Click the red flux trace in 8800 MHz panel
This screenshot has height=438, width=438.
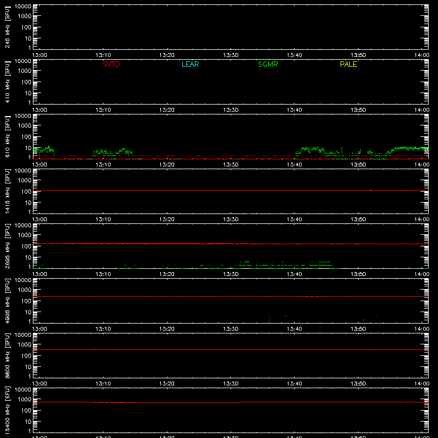tap(230, 350)
